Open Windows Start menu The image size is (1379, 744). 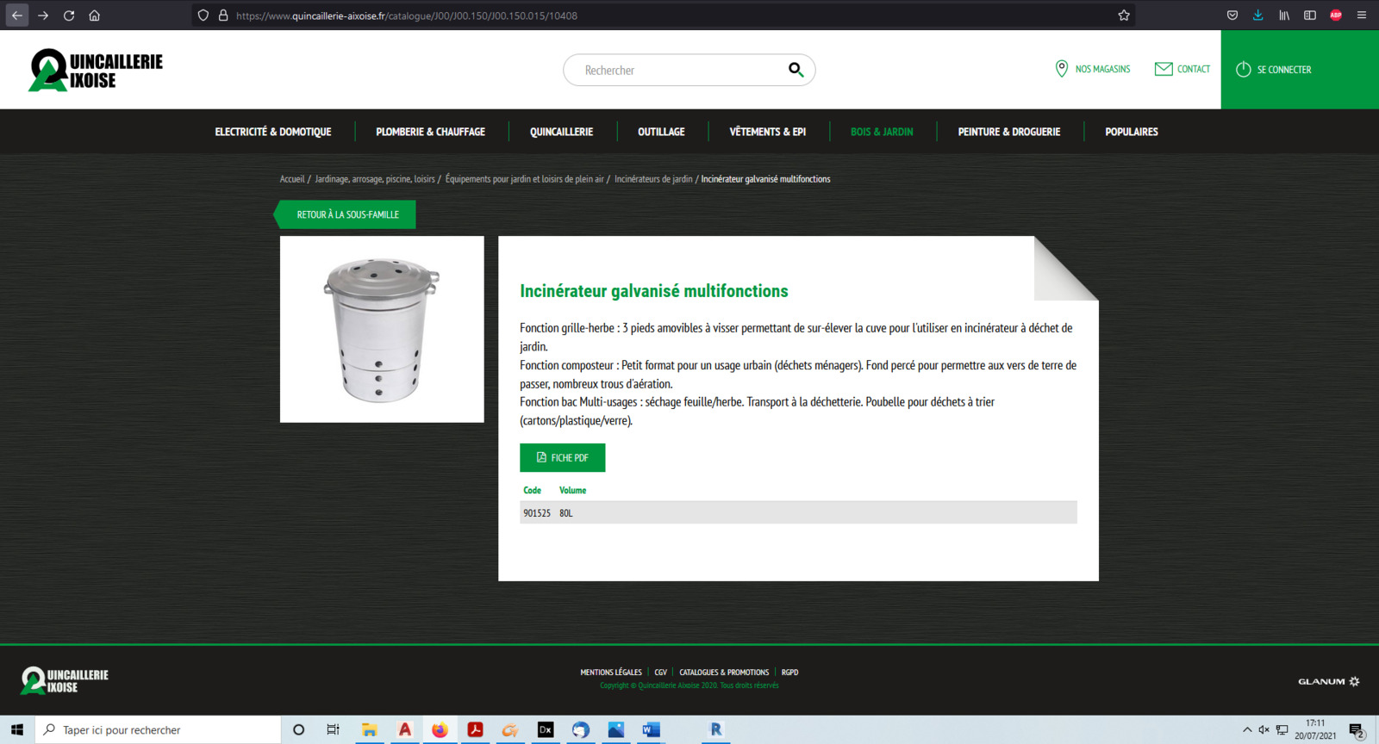(x=17, y=730)
